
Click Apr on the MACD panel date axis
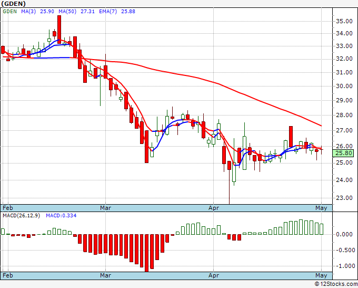click(x=214, y=275)
